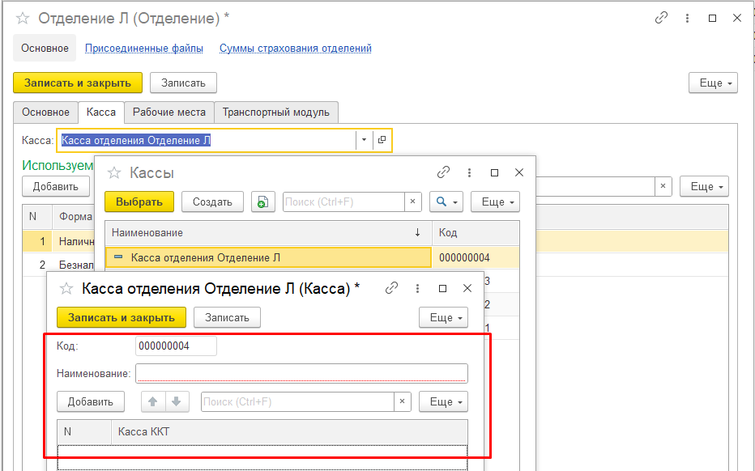
Task: Star the Касса отделения Отделение Л form
Action: pos(67,288)
